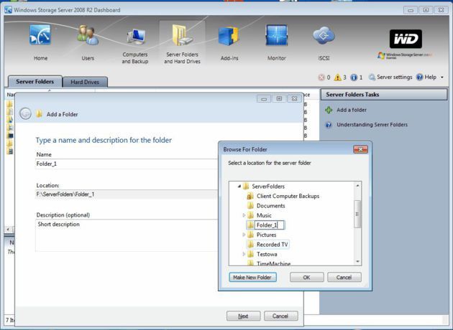453x330 pixels.
Task: Click Next in the Add a Folder wizard
Action: click(x=243, y=316)
